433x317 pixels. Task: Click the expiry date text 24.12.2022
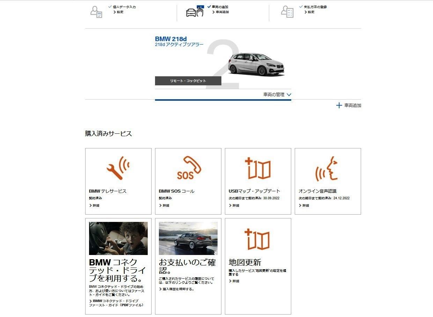(341, 198)
